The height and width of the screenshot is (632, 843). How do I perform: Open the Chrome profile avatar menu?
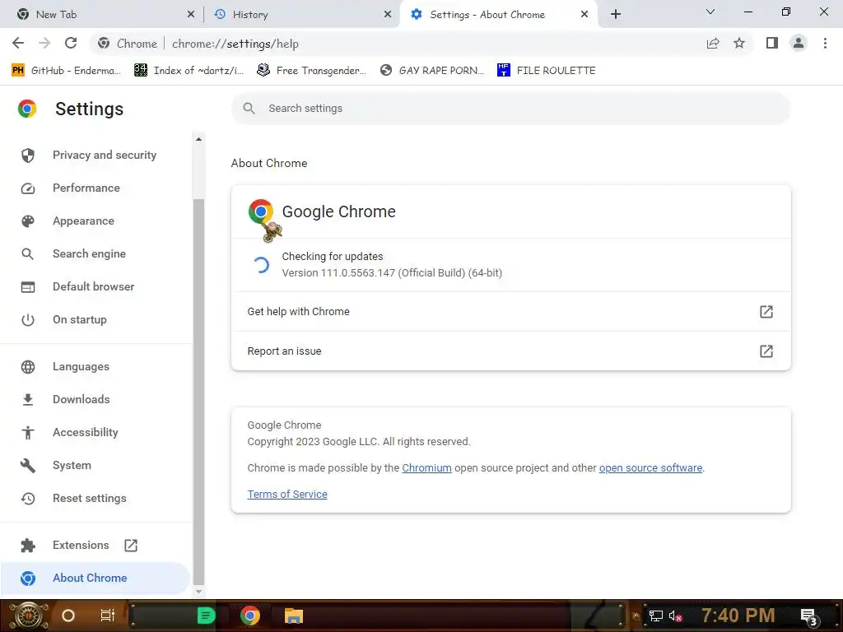pos(799,43)
